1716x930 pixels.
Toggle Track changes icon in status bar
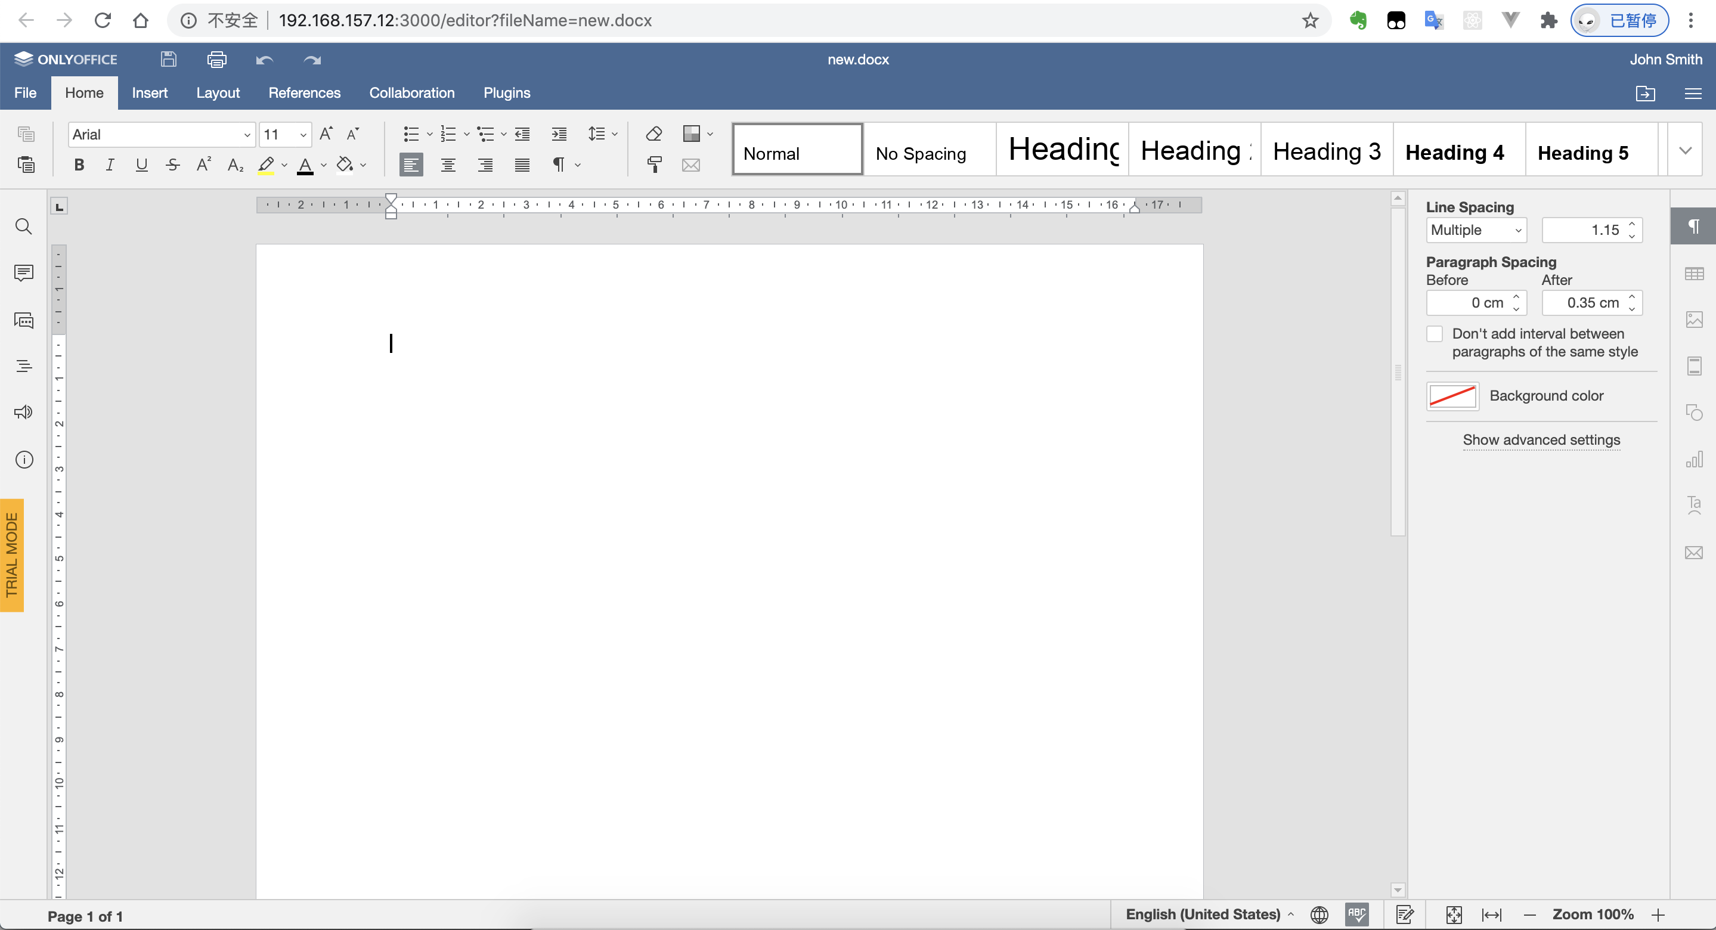coord(1405,914)
